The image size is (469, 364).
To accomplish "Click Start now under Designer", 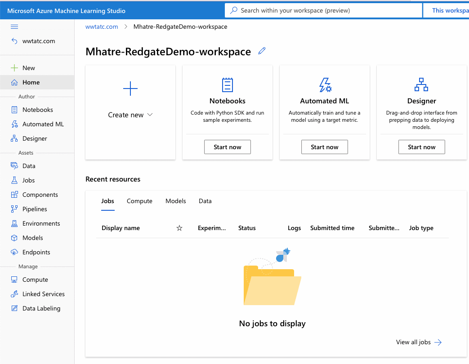I will pos(422,147).
